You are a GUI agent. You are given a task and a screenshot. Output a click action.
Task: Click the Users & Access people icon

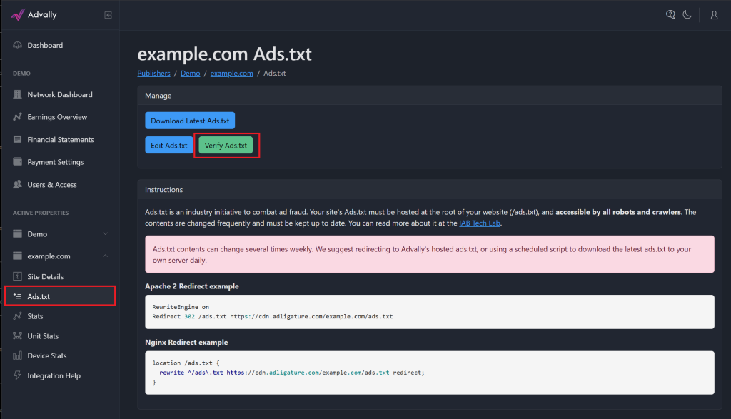coord(17,184)
